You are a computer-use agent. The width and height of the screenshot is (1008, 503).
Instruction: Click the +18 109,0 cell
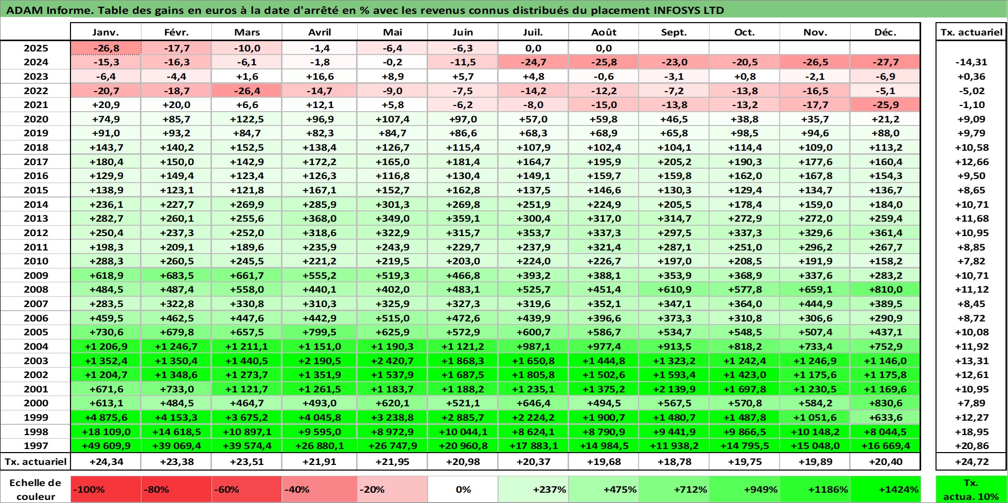click(x=106, y=432)
